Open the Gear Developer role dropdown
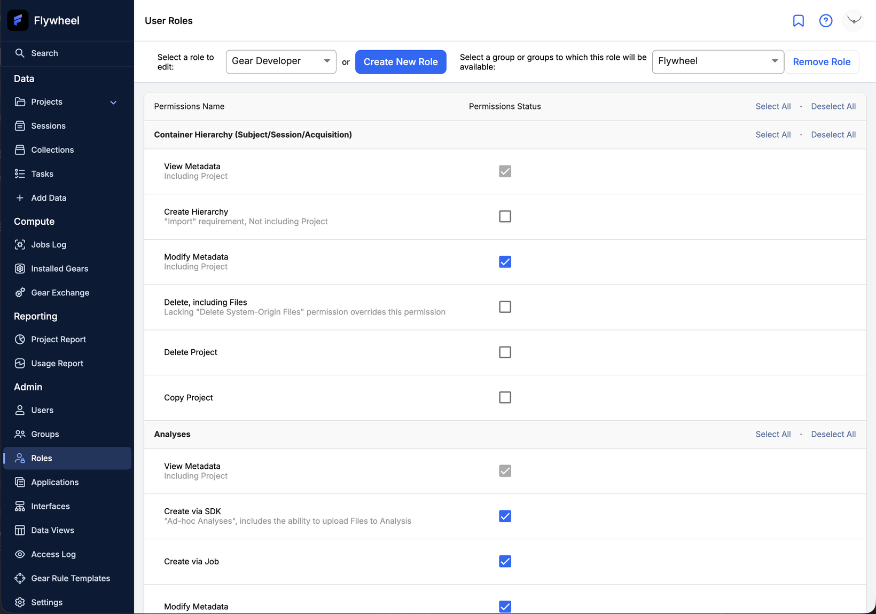876x614 pixels. tap(281, 61)
